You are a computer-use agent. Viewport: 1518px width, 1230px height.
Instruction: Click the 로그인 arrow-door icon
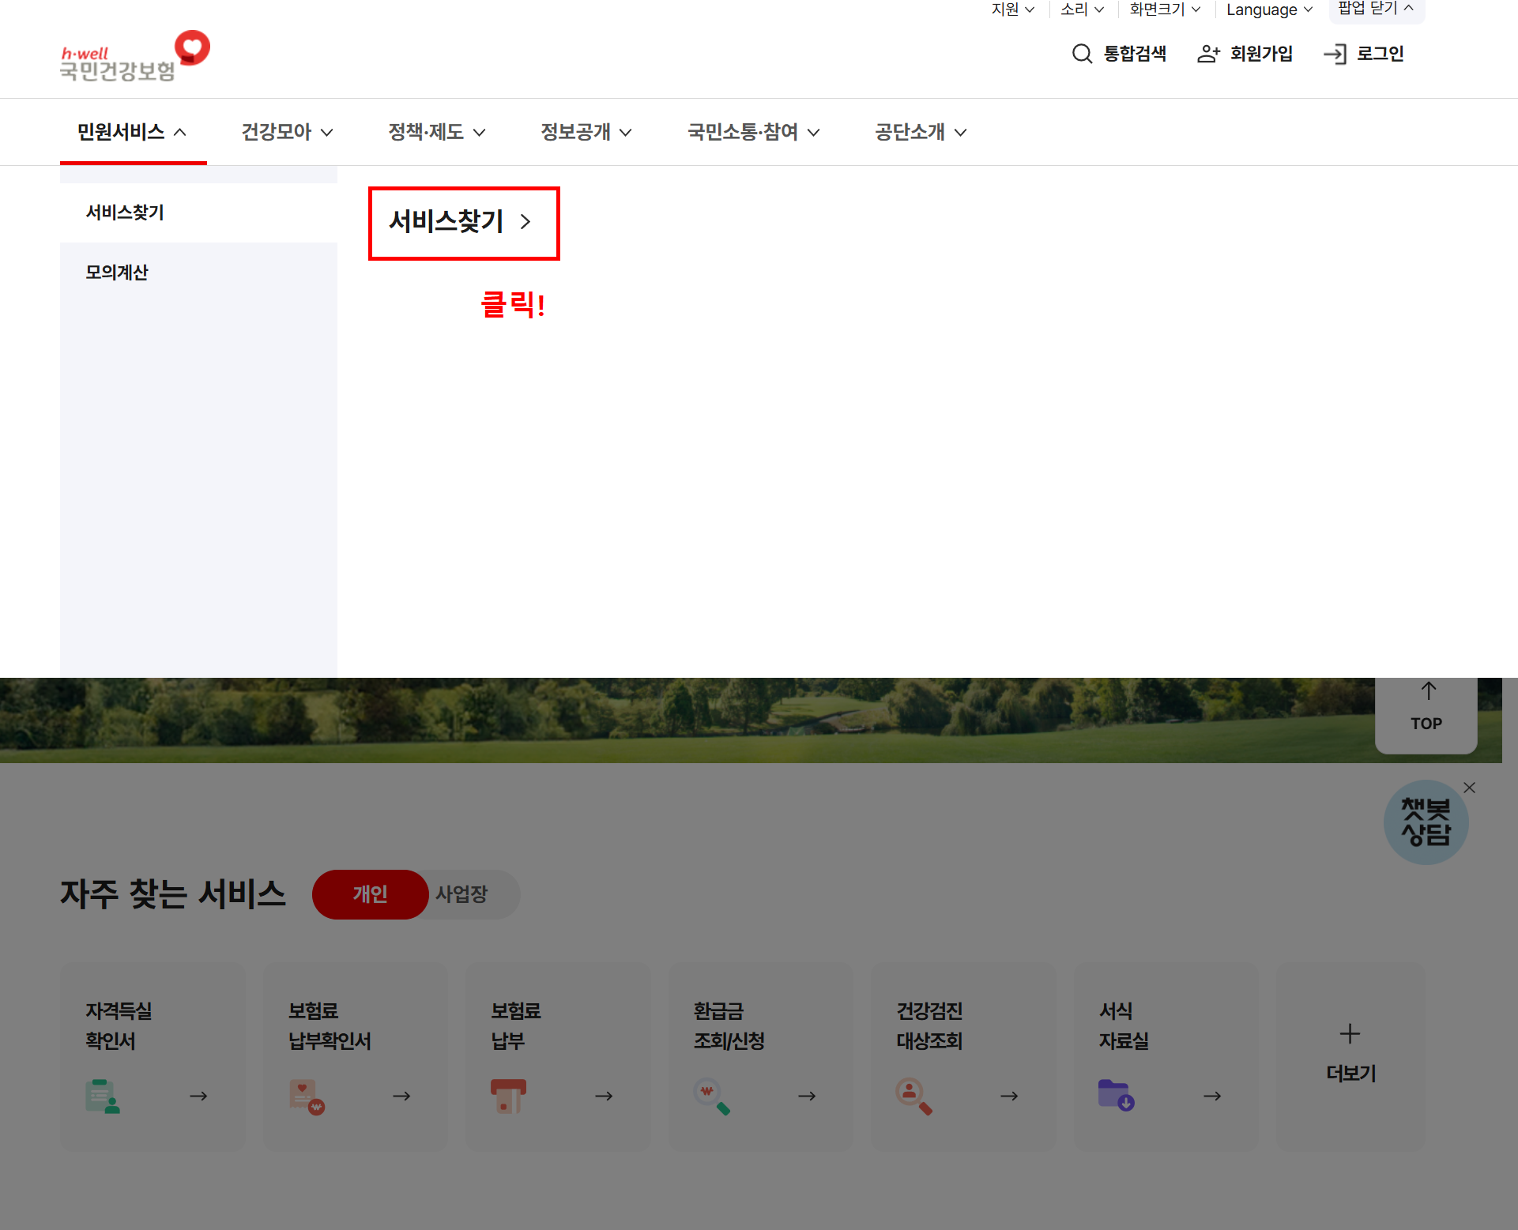1335,54
